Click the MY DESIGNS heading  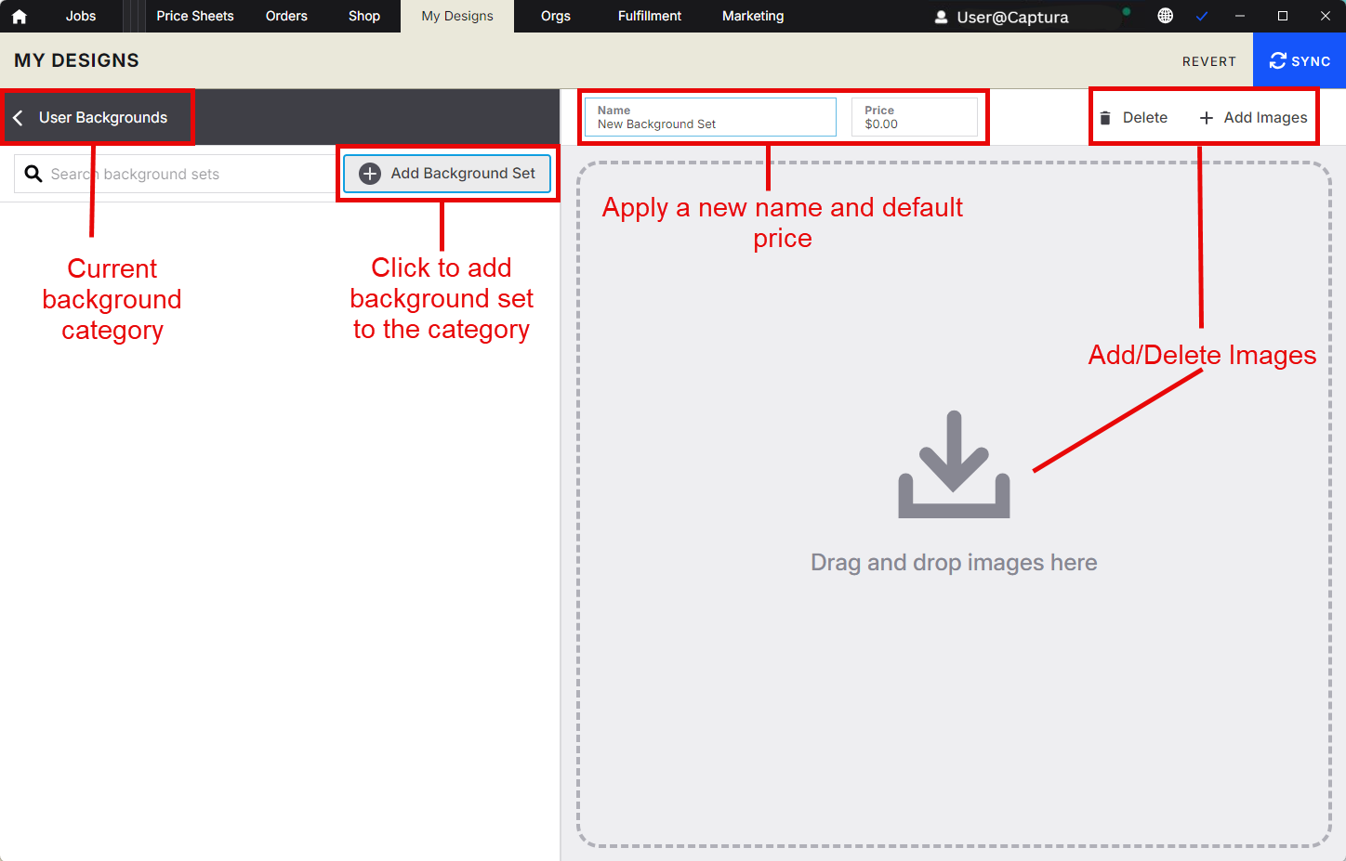point(76,60)
